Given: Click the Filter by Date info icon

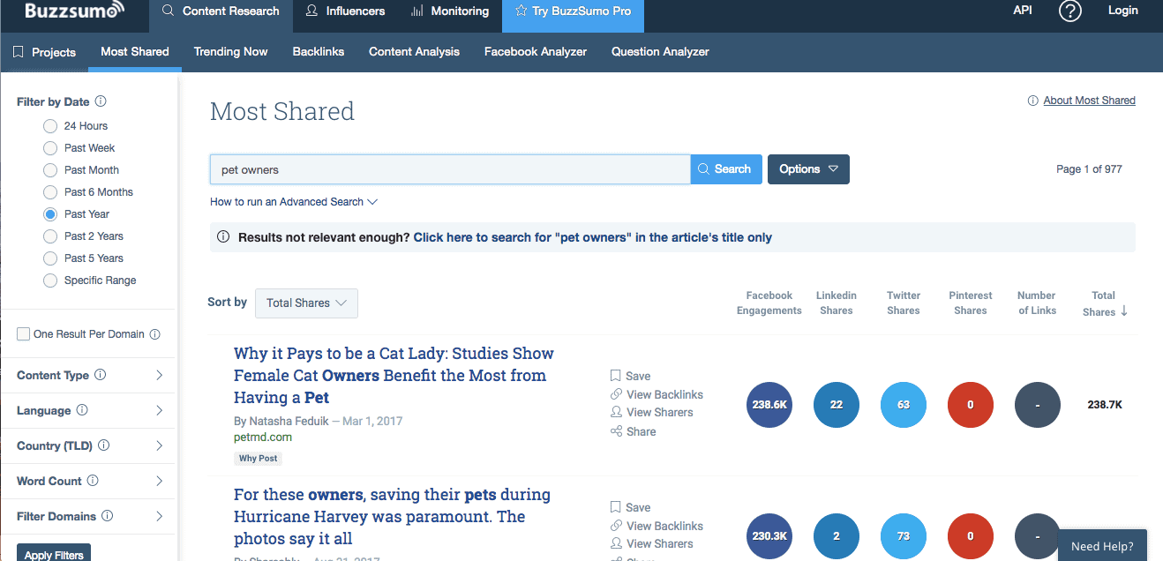Looking at the screenshot, I should click(101, 101).
